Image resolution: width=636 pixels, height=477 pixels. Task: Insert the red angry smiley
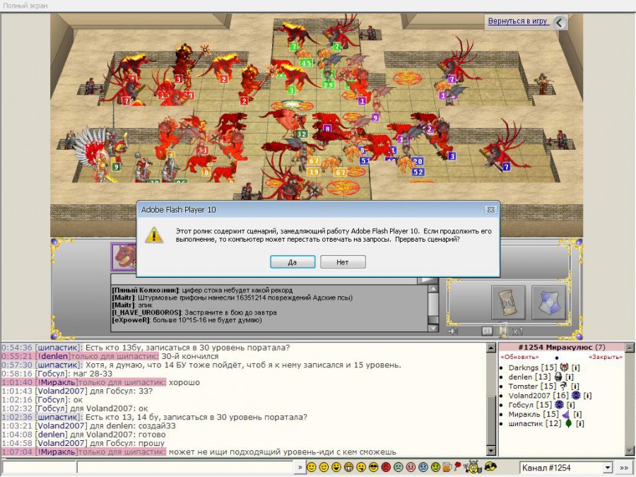click(x=386, y=468)
